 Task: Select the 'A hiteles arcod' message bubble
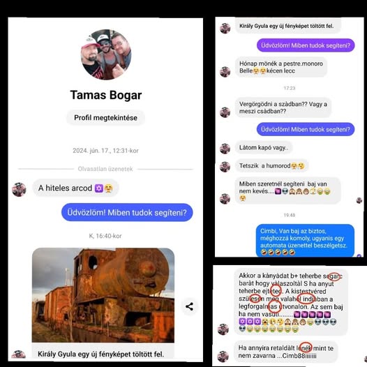(x=75, y=188)
